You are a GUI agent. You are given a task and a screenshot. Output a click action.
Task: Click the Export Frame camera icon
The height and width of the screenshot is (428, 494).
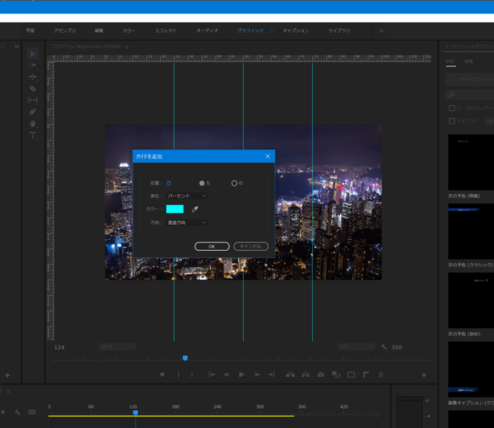[321, 375]
